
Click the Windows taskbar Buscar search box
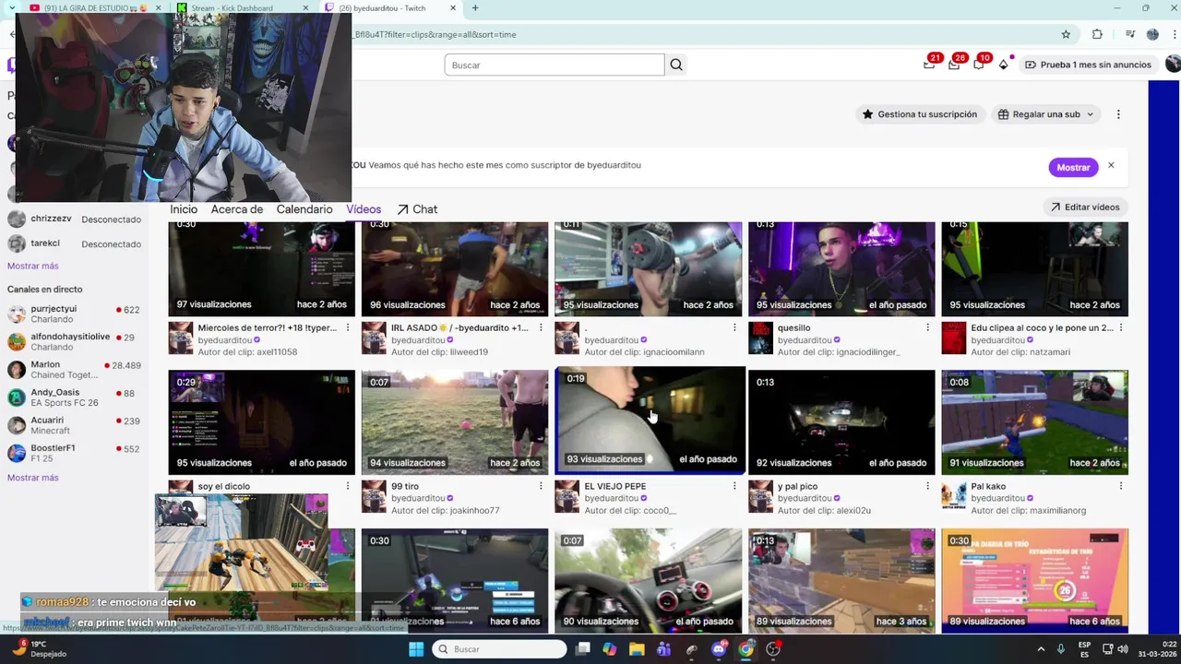tap(498, 649)
